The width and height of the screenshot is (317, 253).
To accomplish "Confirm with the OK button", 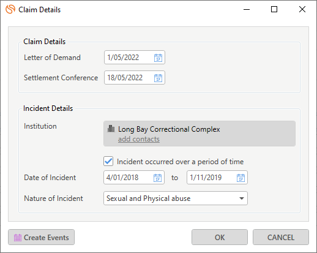I will click(220, 237).
